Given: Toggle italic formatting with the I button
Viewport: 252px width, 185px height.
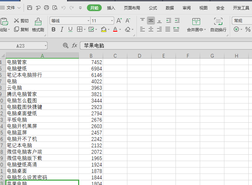Looking at the screenshot, I should [62, 30].
